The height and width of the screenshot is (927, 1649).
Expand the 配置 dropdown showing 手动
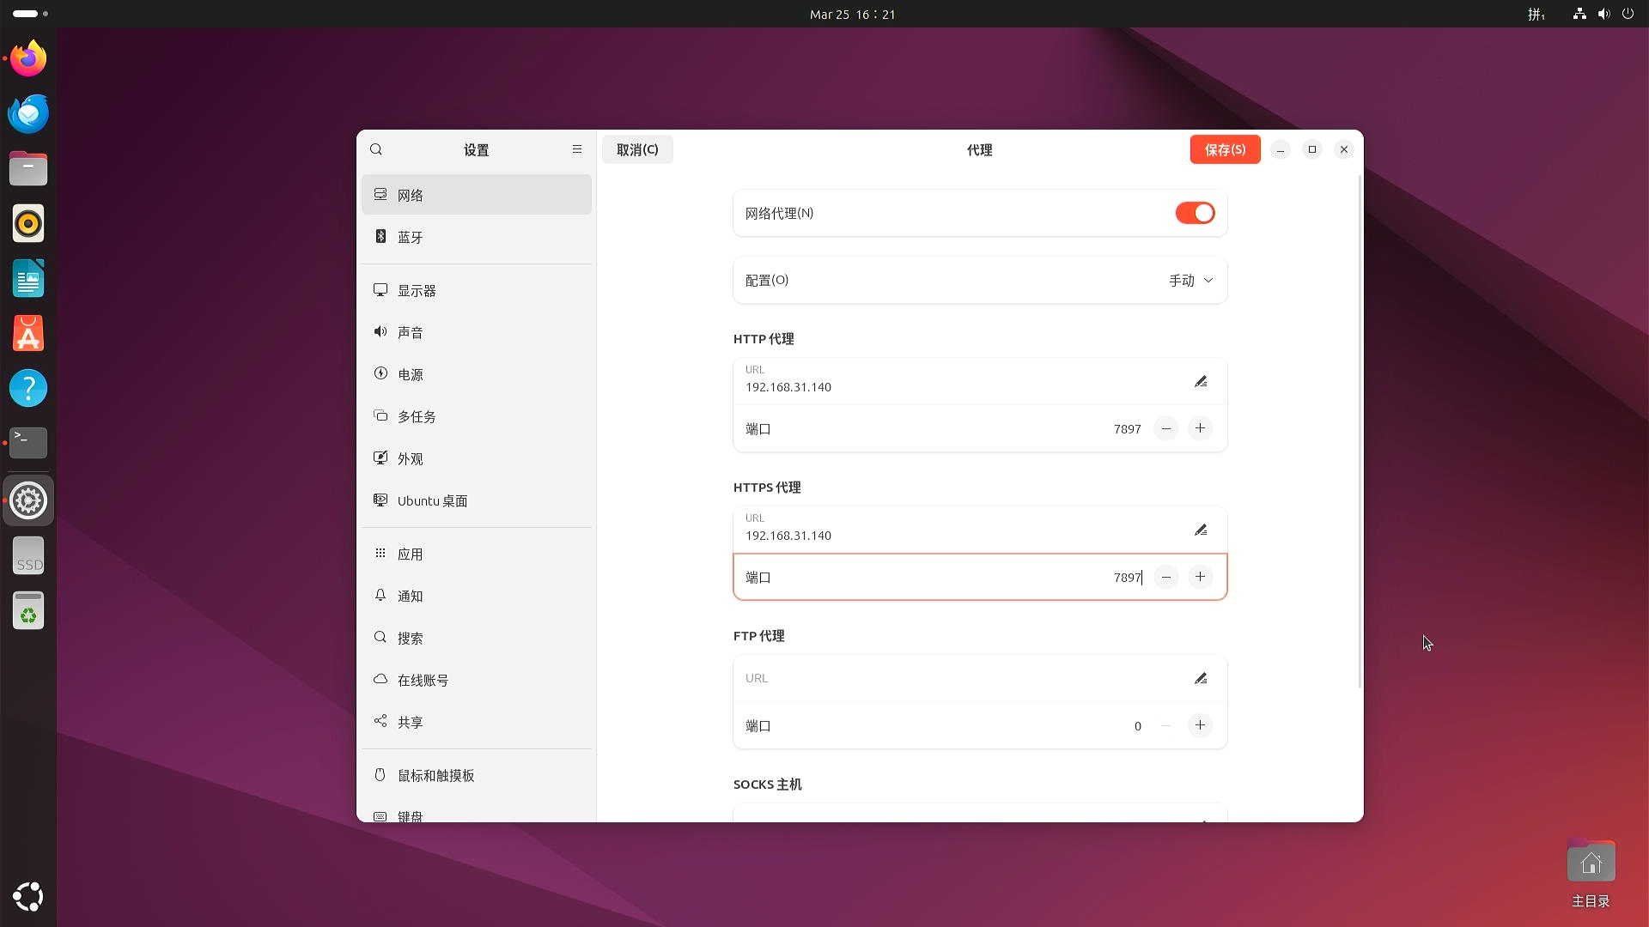[1191, 280]
